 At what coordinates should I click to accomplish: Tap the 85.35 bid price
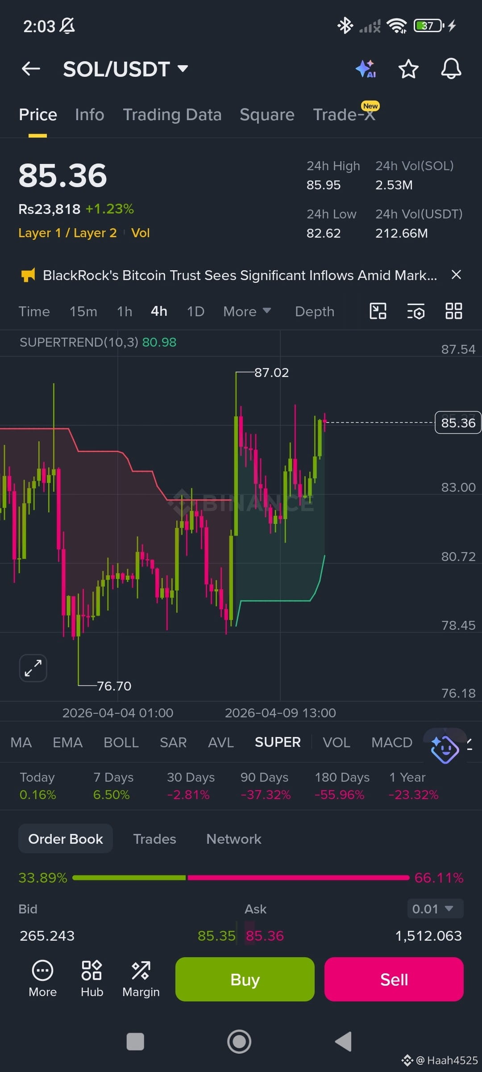point(216,936)
